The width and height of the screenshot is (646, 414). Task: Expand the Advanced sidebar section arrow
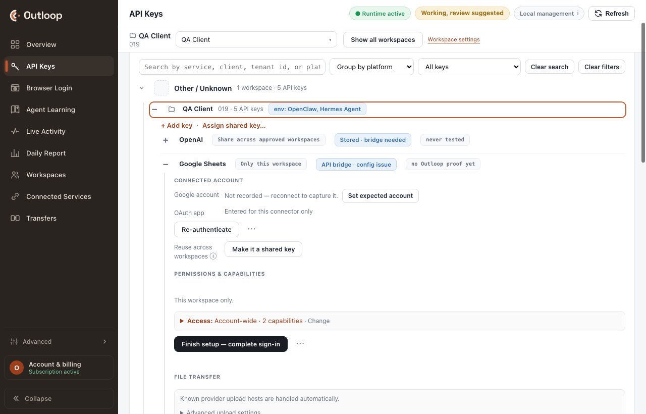click(105, 341)
